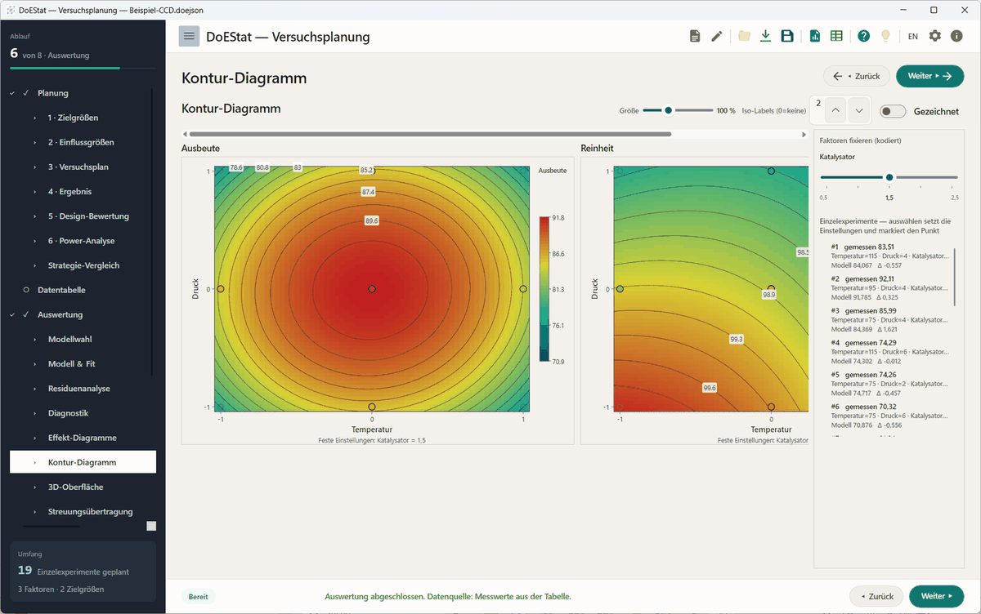Toggle the Gezeichnet switch

(x=894, y=111)
